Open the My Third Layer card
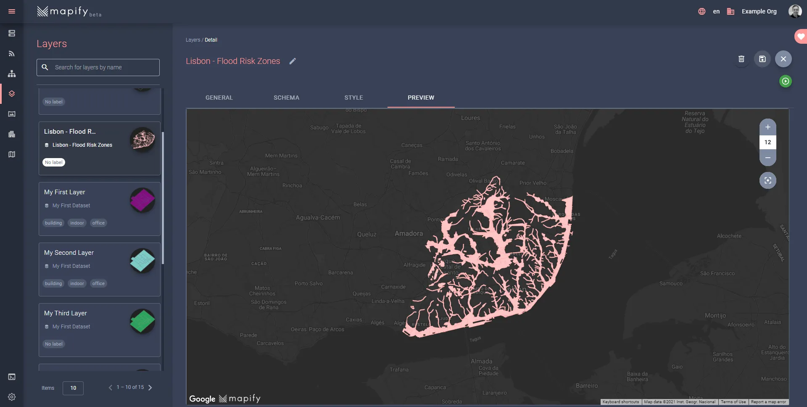807x407 pixels. [100, 330]
